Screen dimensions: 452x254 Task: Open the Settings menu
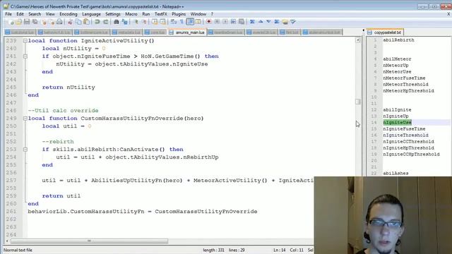point(113,14)
